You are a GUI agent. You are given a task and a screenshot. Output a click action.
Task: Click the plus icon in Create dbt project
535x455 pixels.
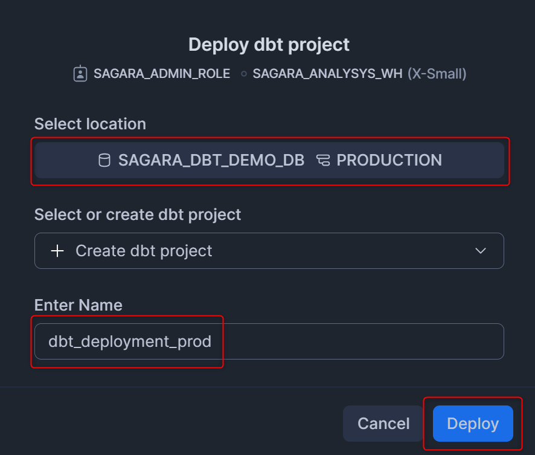[57, 251]
